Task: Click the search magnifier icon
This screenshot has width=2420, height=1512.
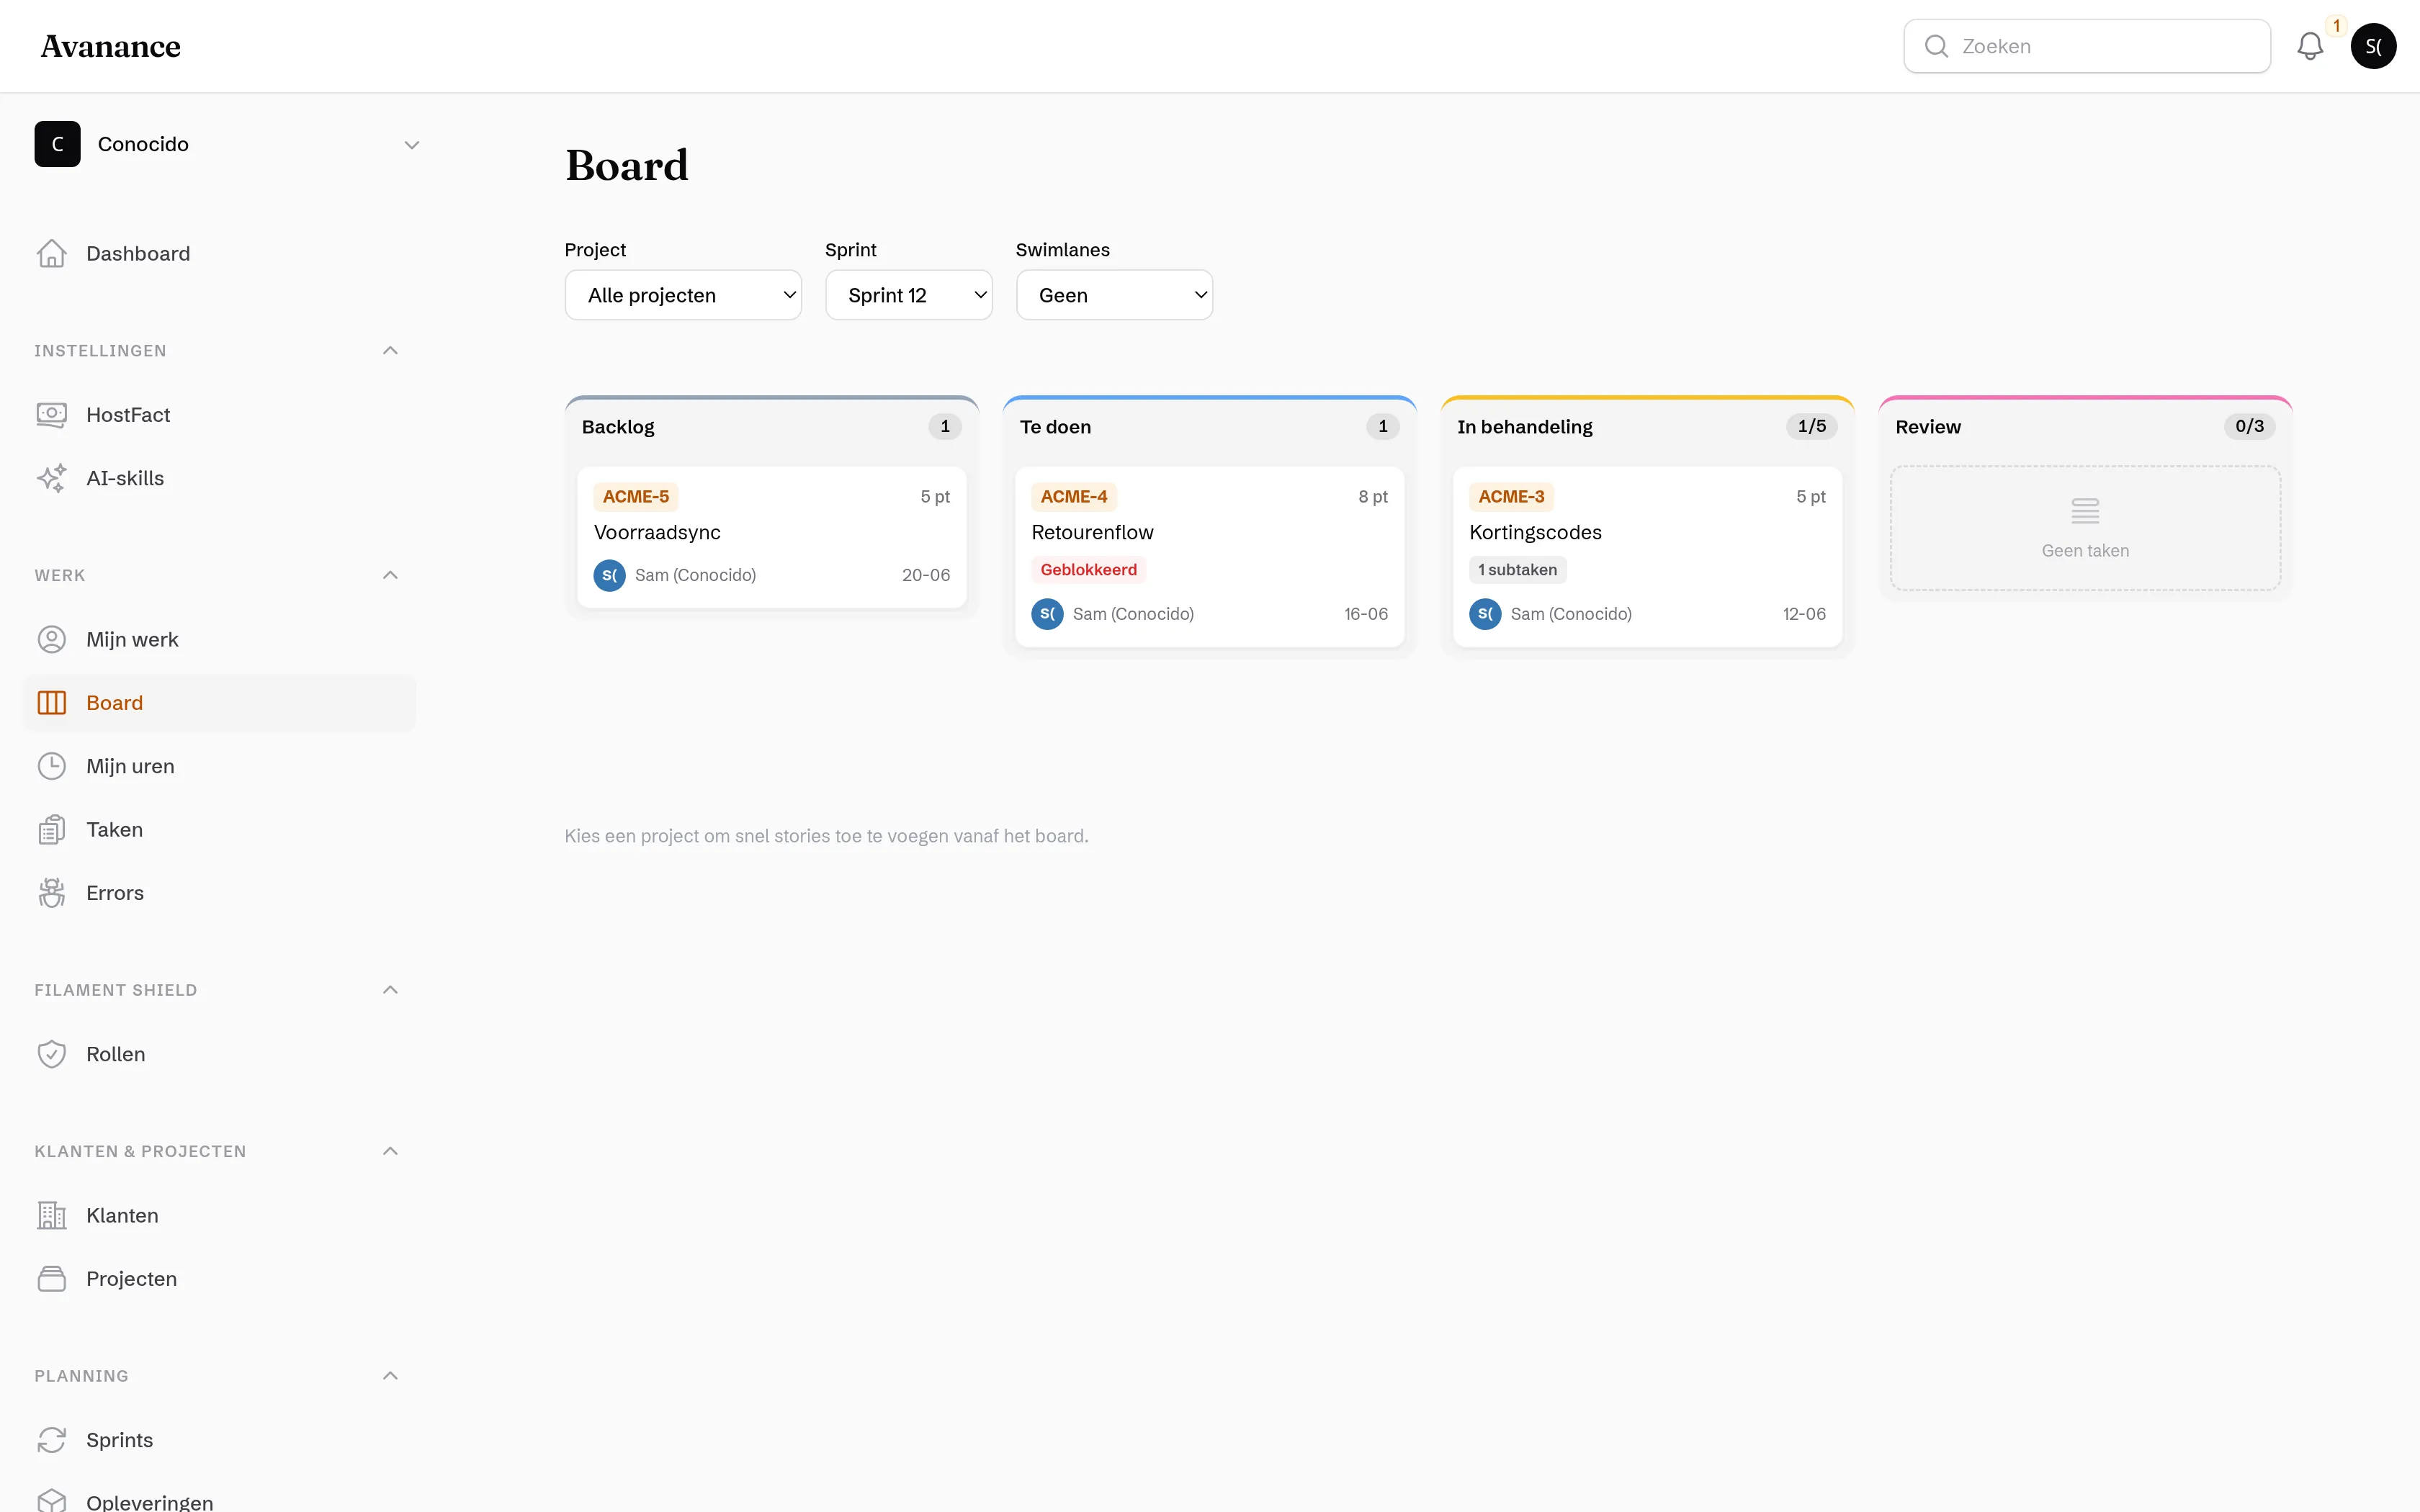Action: (1936, 46)
